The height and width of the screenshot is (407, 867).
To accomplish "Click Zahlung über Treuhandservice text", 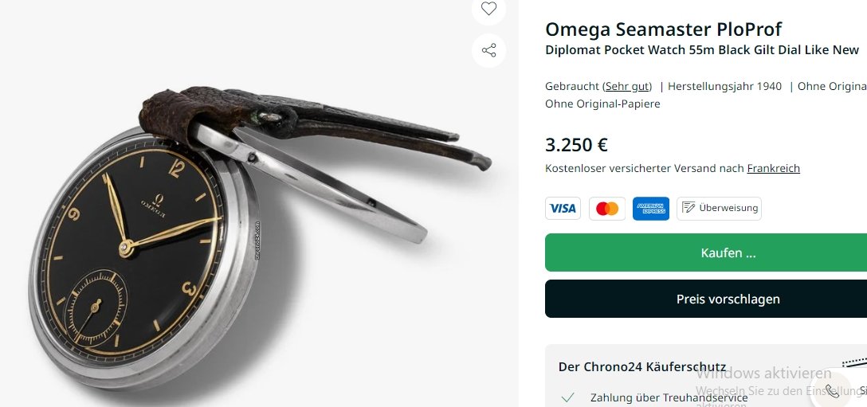I will tap(669, 397).
